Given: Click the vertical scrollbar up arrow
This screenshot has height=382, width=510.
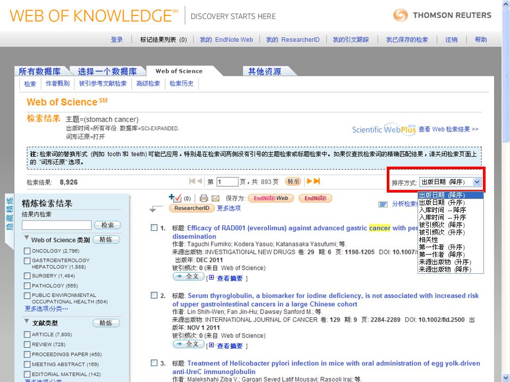Looking at the screenshot, I should tap(506, 4).
